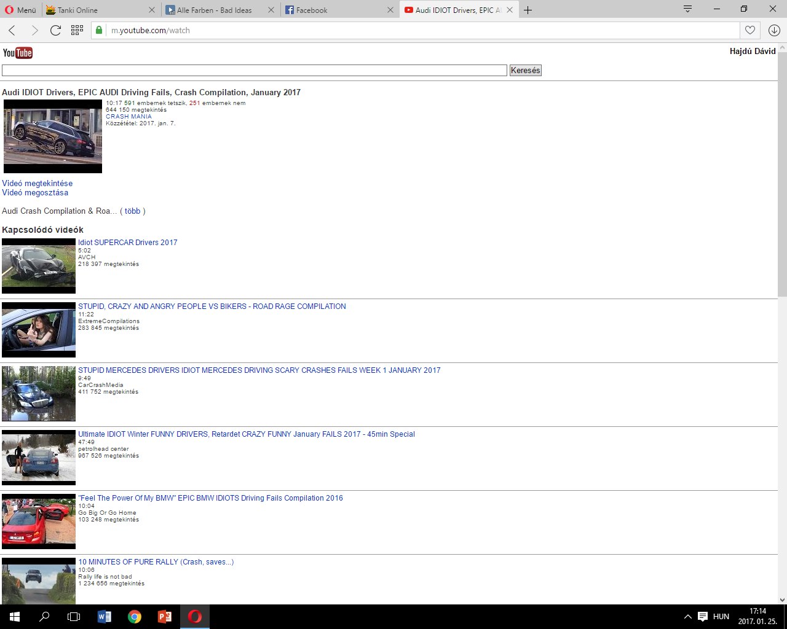Viewport: 787px width, 629px height.
Task: Go back with the browser back arrow
Action: [12, 30]
